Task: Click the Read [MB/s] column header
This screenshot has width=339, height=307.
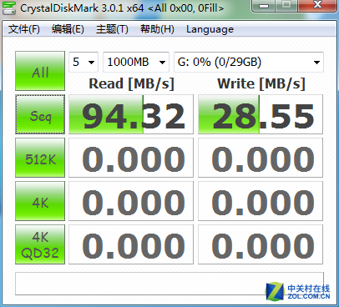Action: point(131,83)
